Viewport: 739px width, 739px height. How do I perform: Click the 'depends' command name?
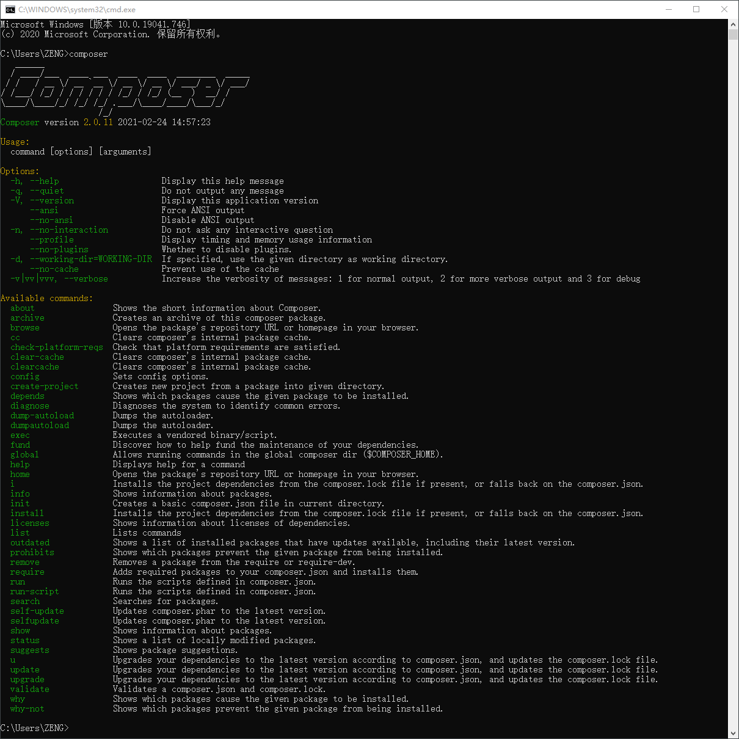click(27, 396)
